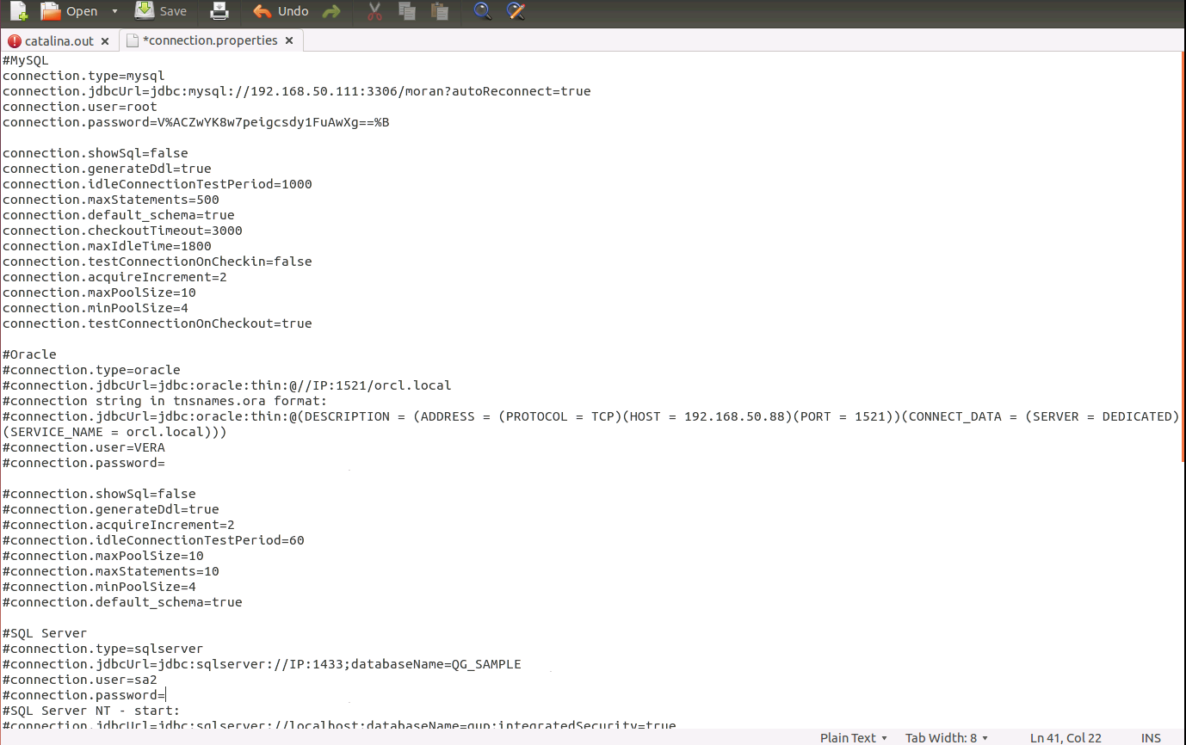Click the SQL Server NT - start line

[x=91, y=711]
